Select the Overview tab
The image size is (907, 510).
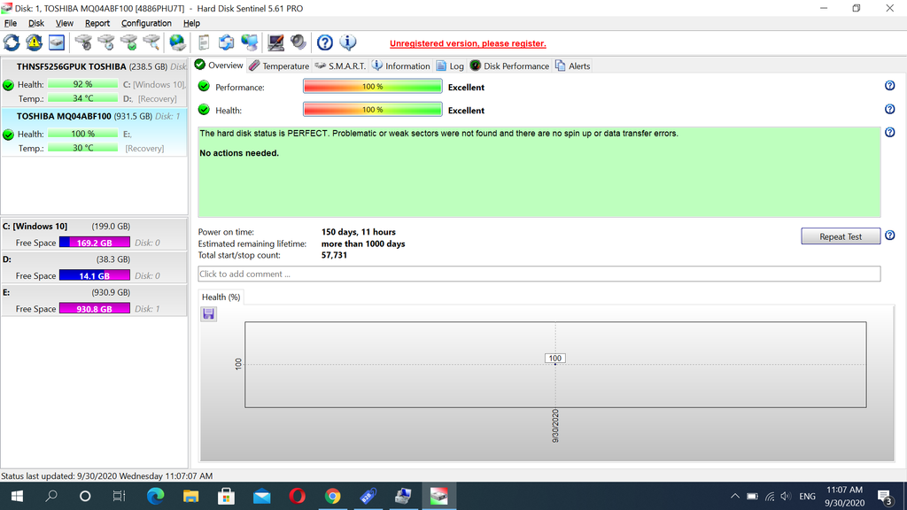[220, 66]
